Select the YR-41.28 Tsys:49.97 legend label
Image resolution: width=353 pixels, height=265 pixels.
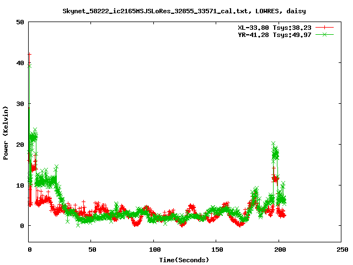[275, 35]
